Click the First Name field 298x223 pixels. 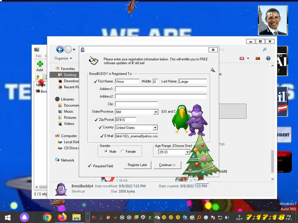click(x=127, y=82)
